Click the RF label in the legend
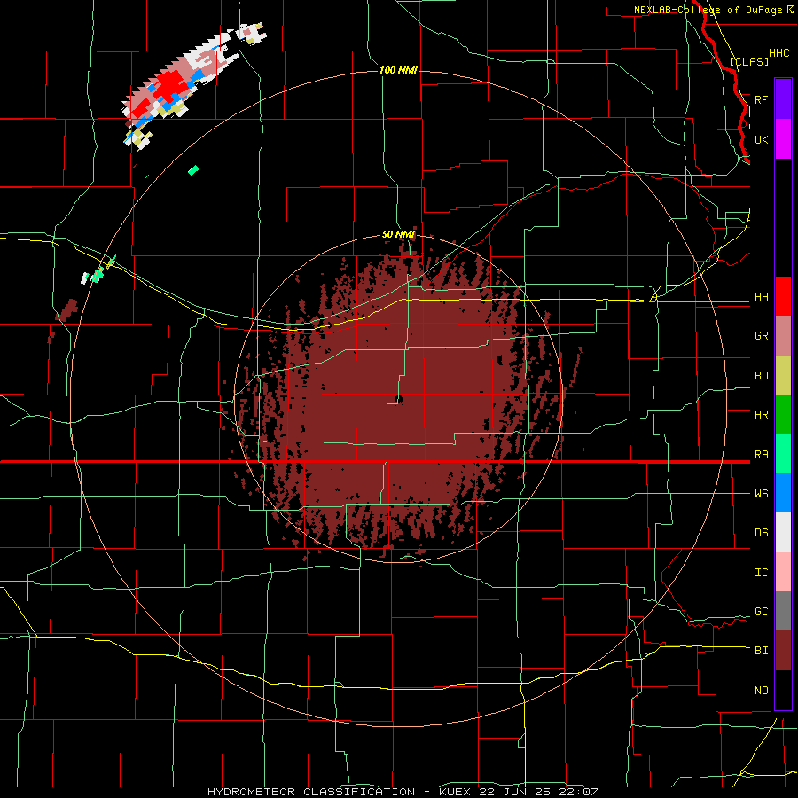Viewport: 798px width, 798px height. [761, 99]
